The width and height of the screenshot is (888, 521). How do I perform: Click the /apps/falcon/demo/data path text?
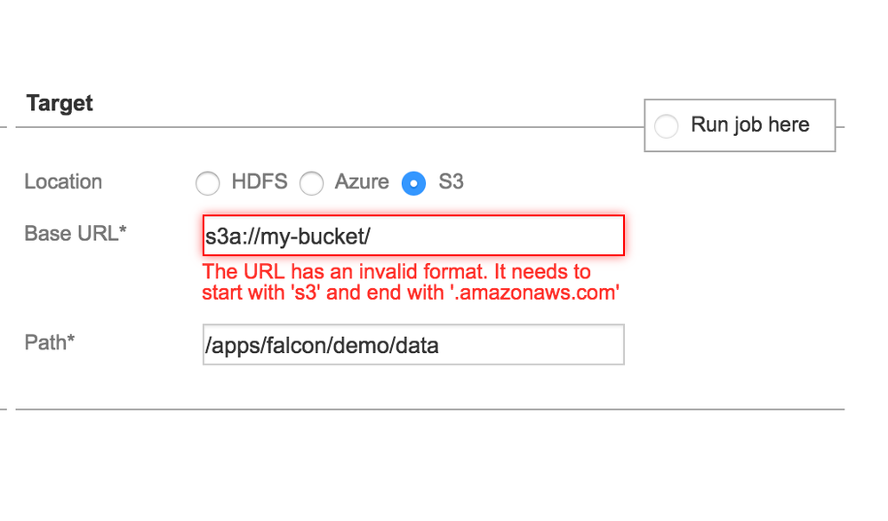(x=322, y=345)
